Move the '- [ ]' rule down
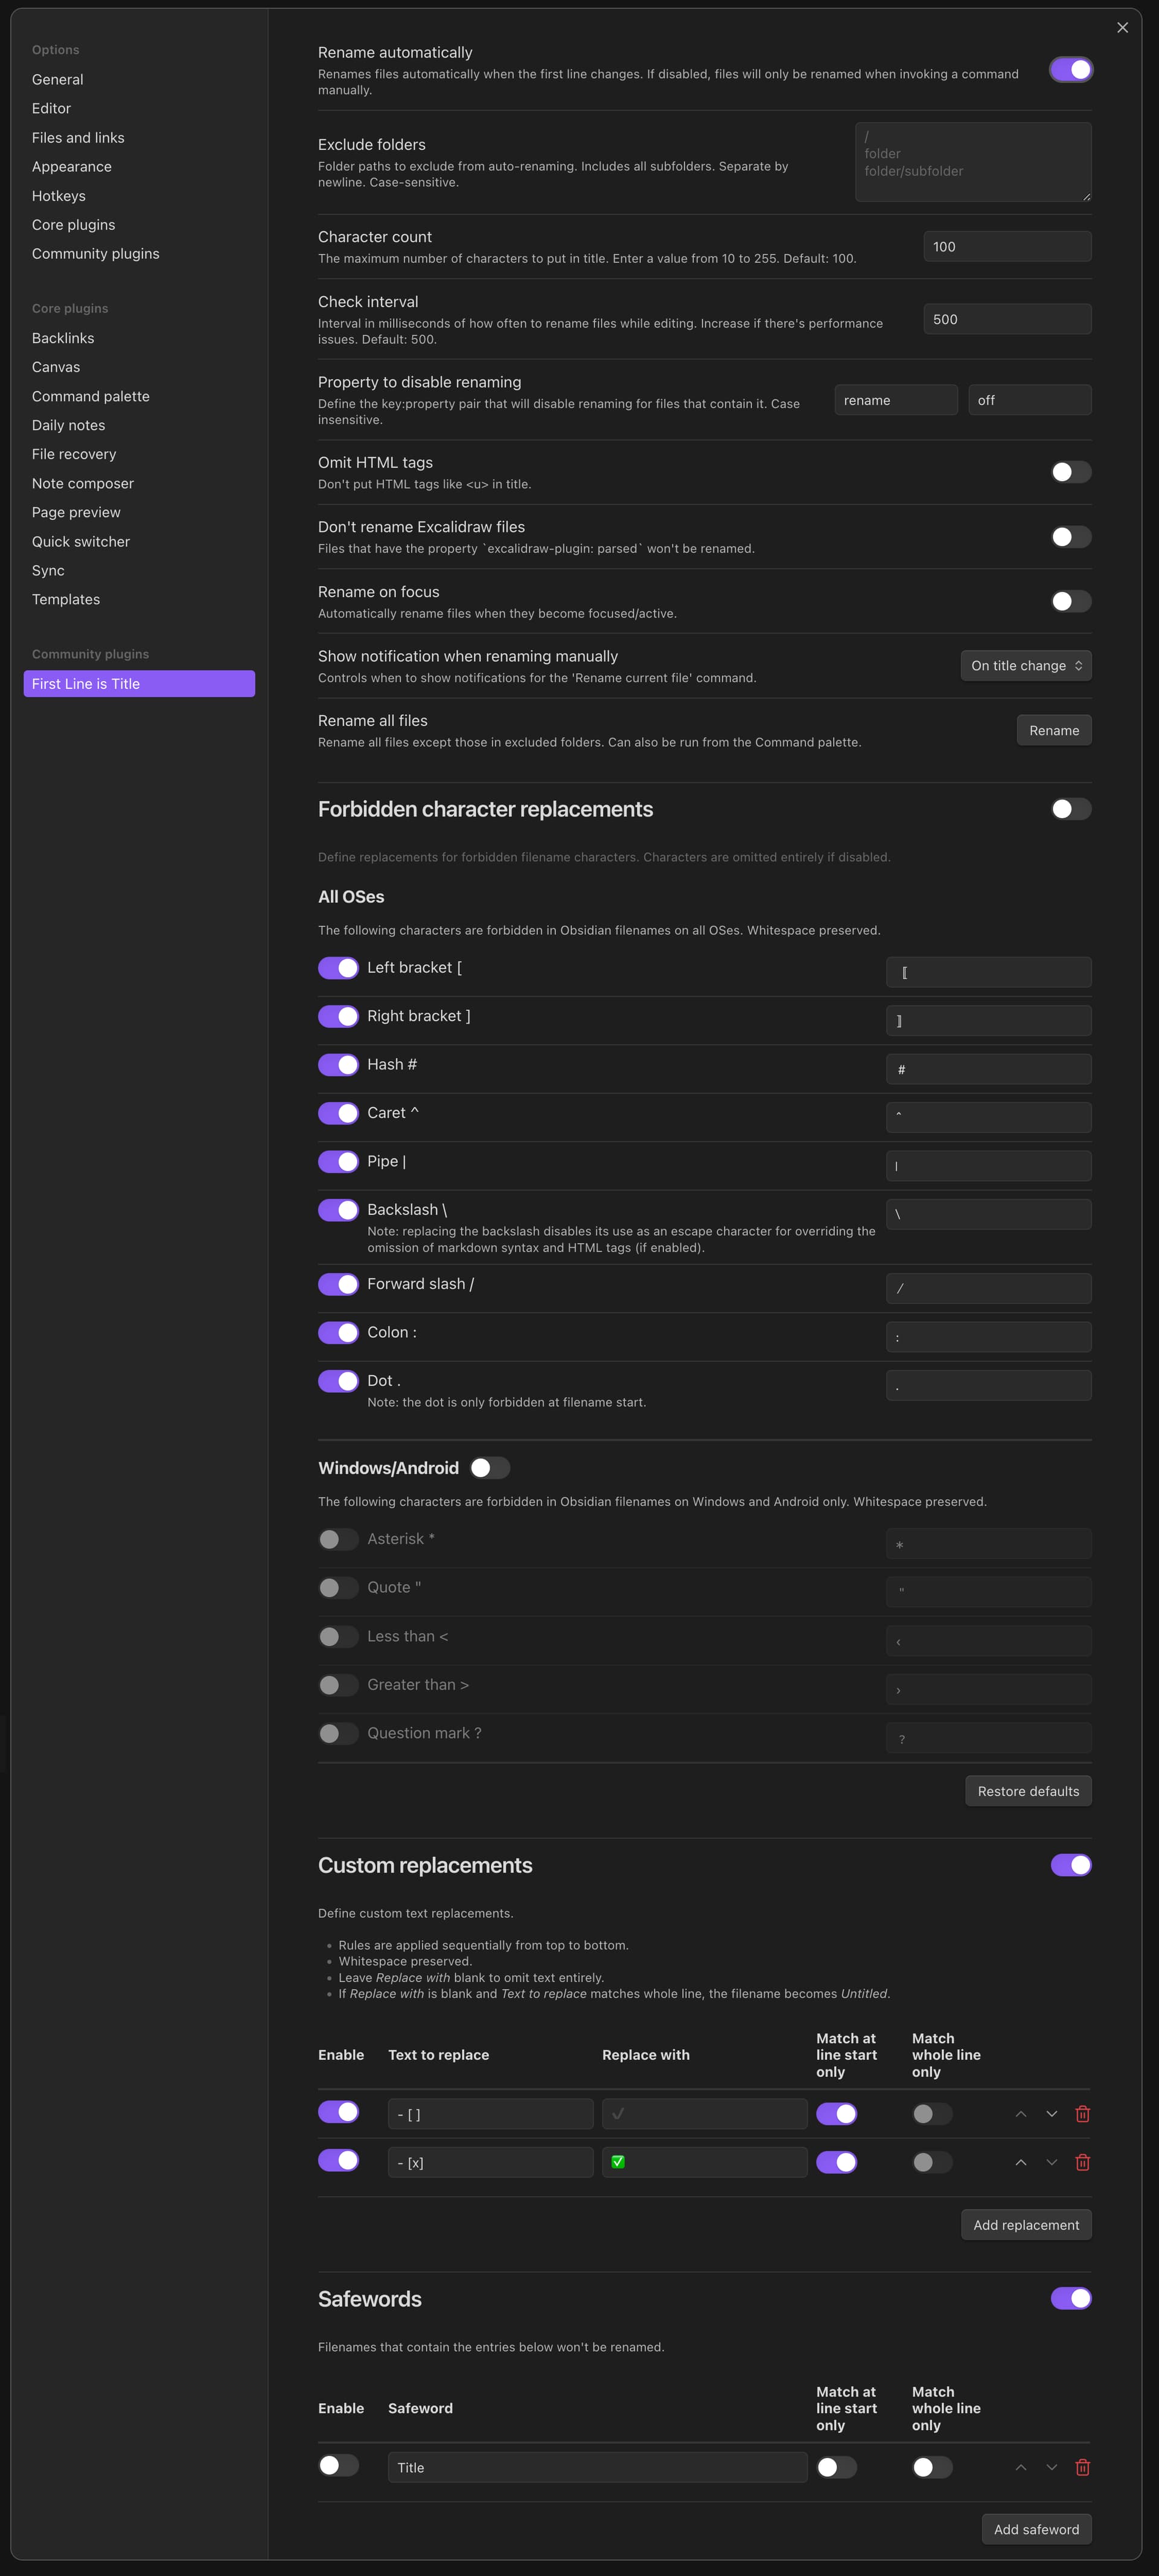The image size is (1159, 2576). [x=1051, y=2113]
